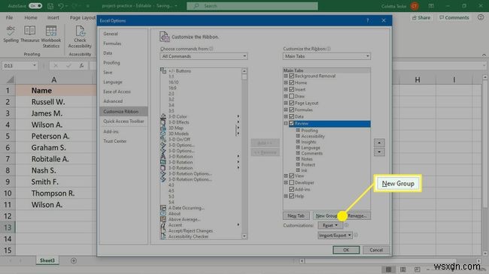Click OK in Excel Options
The image size is (489, 274).
[x=346, y=250]
